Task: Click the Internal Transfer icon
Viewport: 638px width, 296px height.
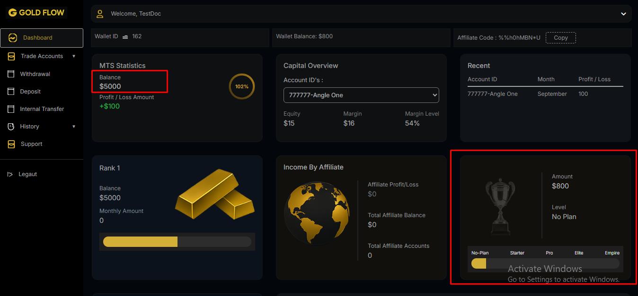Action: [x=11, y=109]
